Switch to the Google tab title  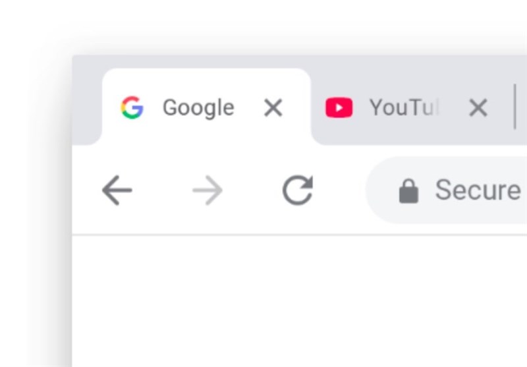pos(198,107)
